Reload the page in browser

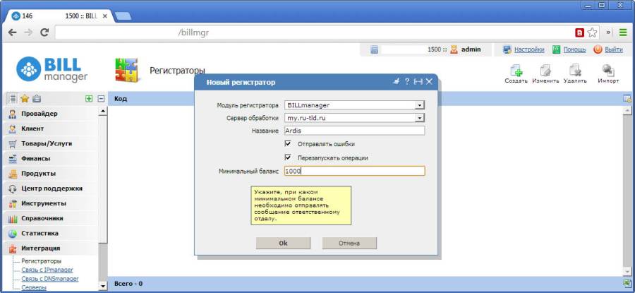(x=44, y=32)
